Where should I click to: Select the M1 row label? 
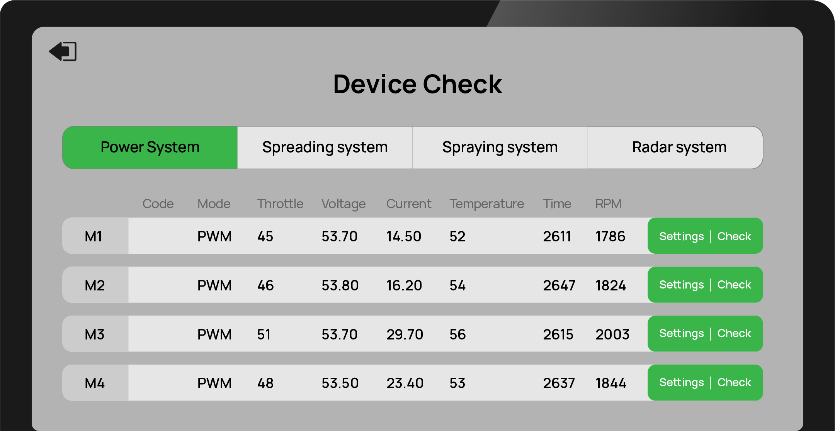94,236
